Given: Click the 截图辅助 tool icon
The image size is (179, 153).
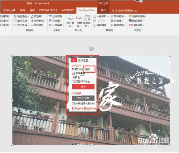Looking at the screenshot, I should pos(95,25).
